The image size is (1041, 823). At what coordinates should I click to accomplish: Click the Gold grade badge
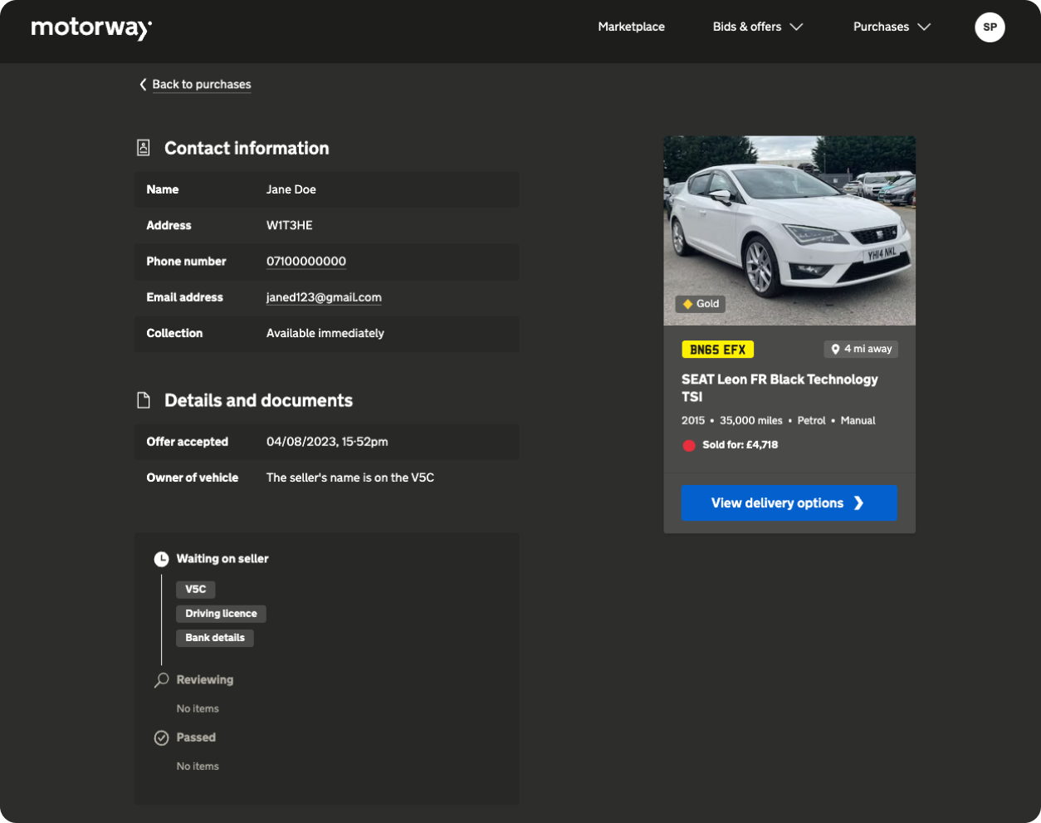pos(701,304)
